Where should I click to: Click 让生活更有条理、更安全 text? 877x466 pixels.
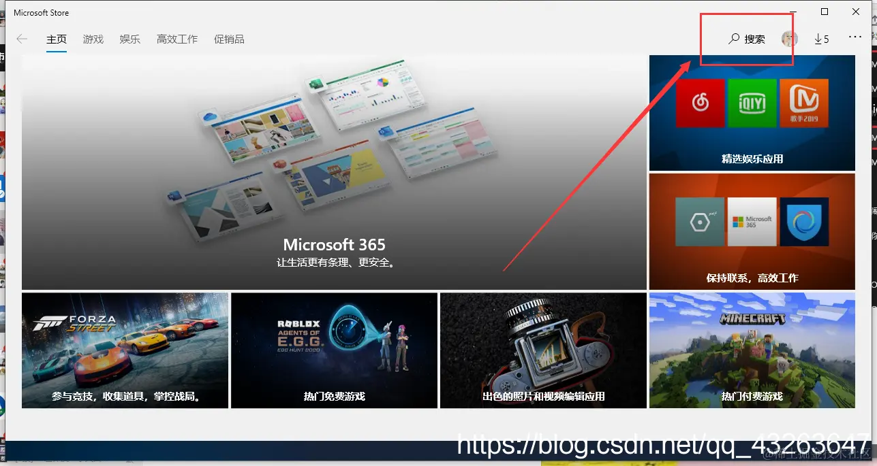pyautogui.click(x=335, y=262)
